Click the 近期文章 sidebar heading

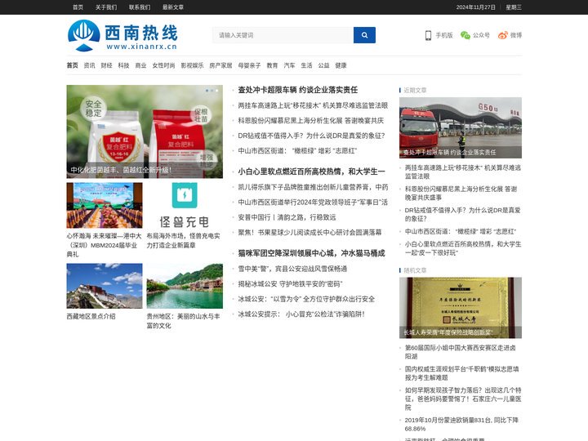(415, 91)
